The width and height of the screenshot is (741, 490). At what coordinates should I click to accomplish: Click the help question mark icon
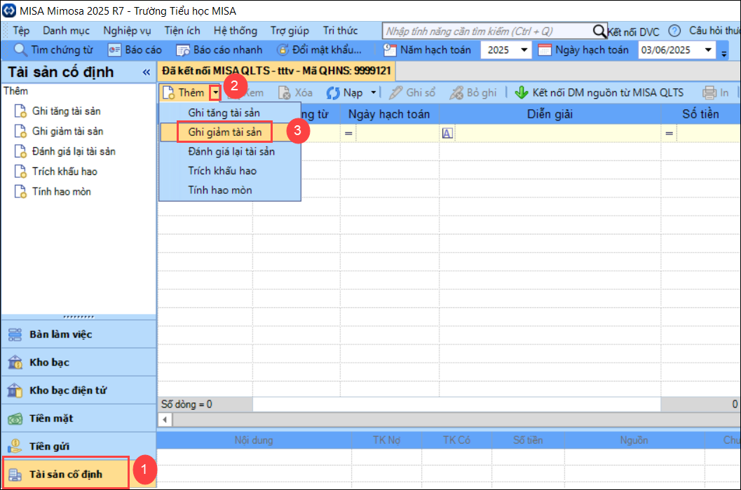[674, 31]
